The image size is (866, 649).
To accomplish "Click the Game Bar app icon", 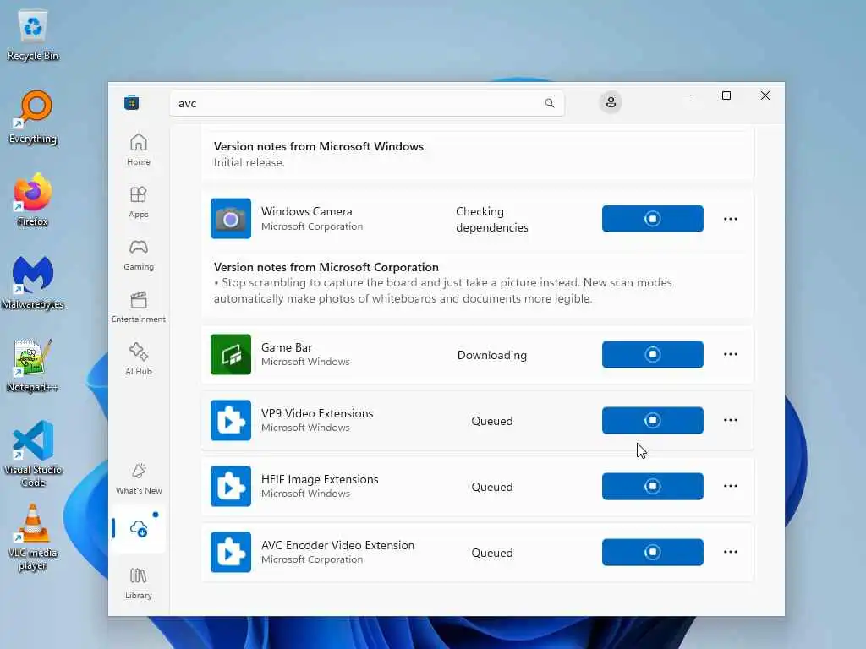I will 231,354.
